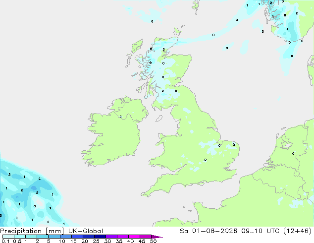Click the 2–5 mm legend color swatch

click(x=43, y=237)
